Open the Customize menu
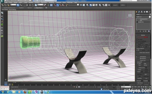 tap(59, 3)
